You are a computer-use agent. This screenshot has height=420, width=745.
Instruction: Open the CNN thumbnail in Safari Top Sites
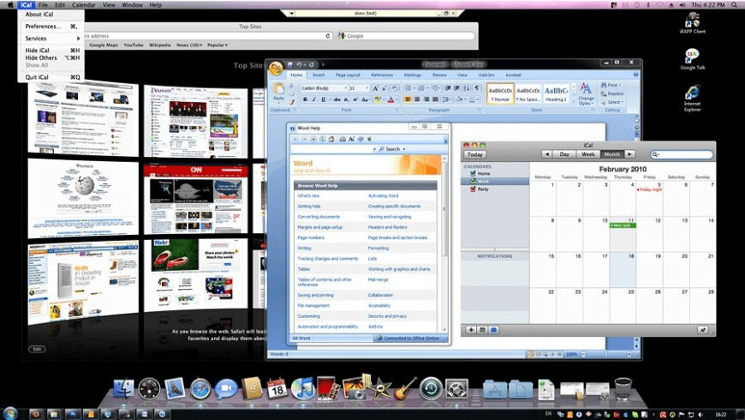coord(196,200)
